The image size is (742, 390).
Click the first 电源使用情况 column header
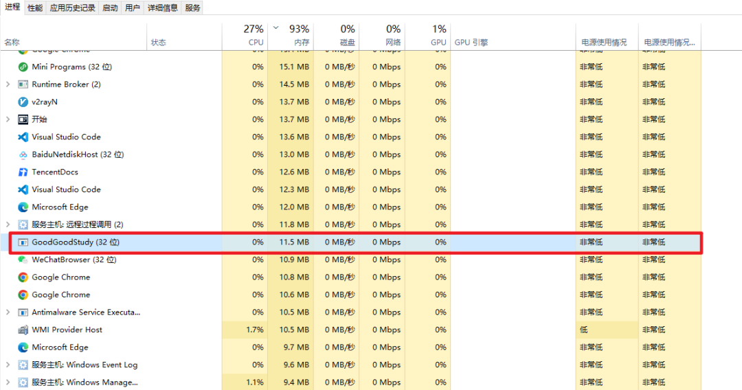tap(607, 36)
